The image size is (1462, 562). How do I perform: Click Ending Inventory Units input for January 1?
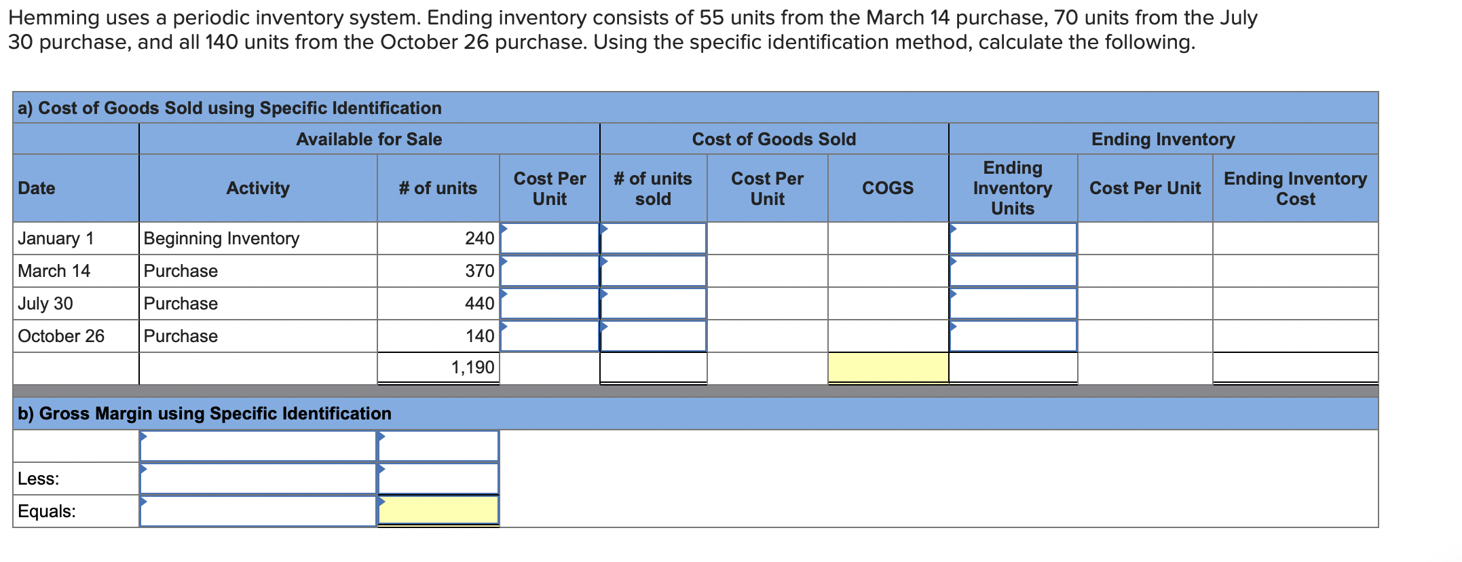tap(1013, 238)
